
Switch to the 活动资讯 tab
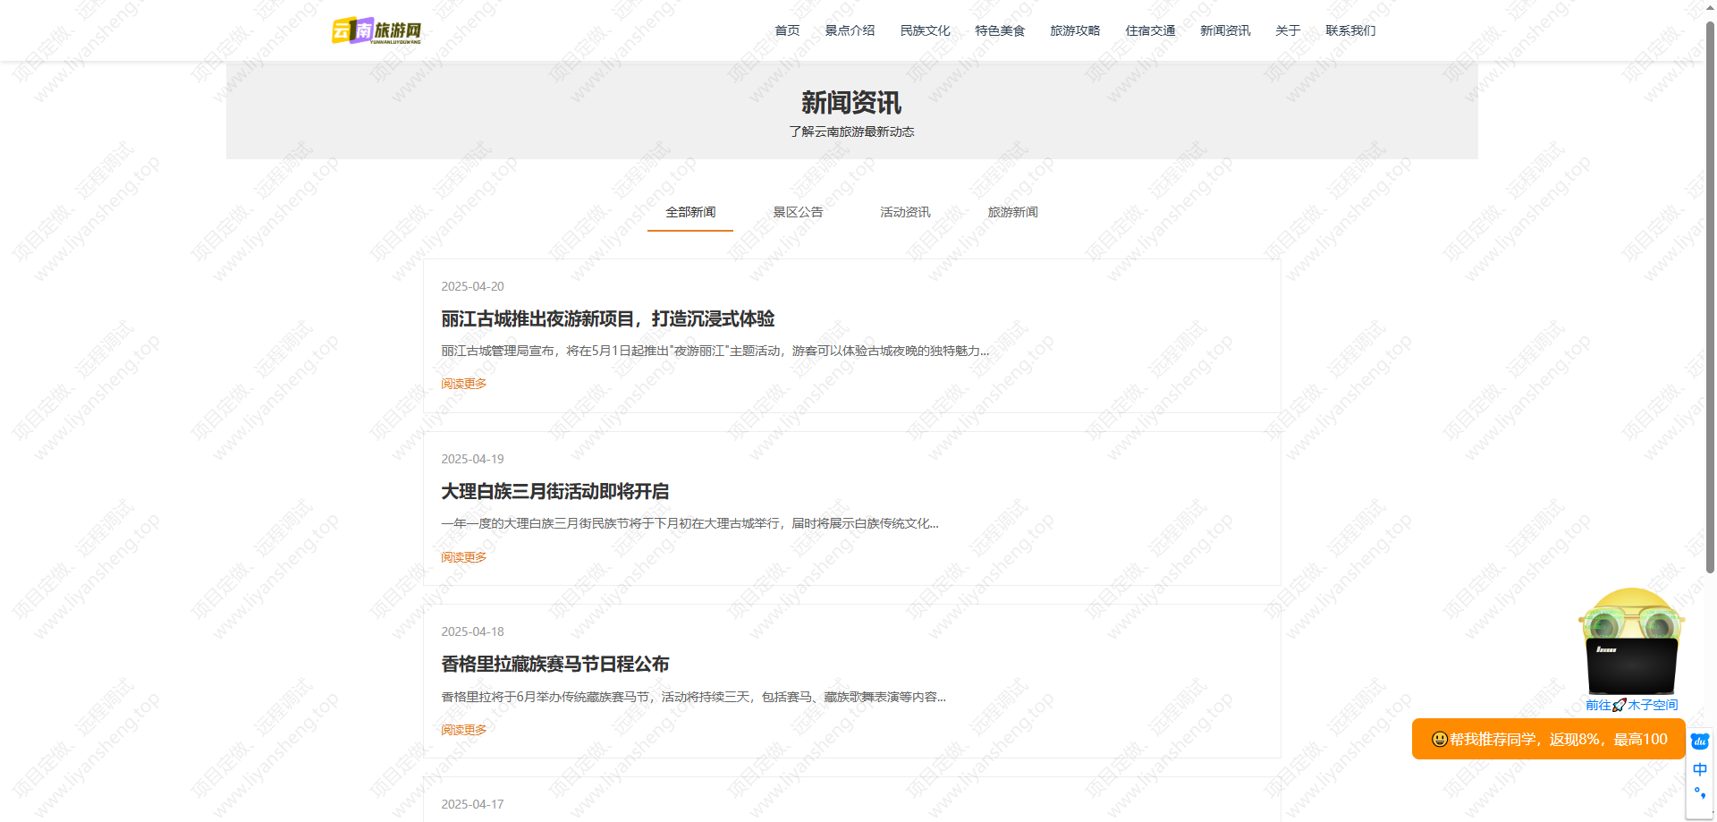(x=905, y=212)
